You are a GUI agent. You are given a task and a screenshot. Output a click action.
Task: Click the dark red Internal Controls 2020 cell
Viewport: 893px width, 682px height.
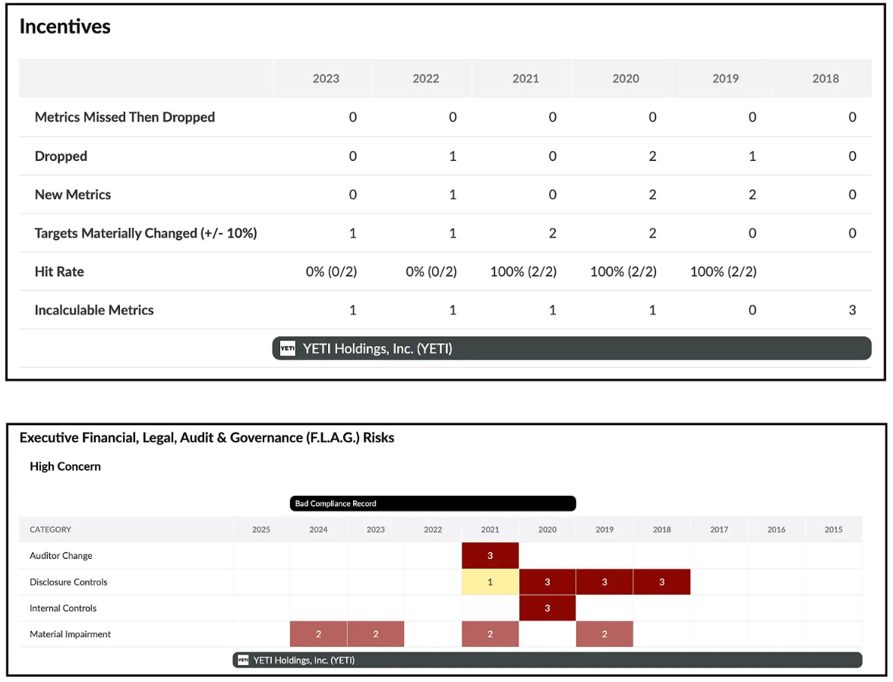[547, 608]
